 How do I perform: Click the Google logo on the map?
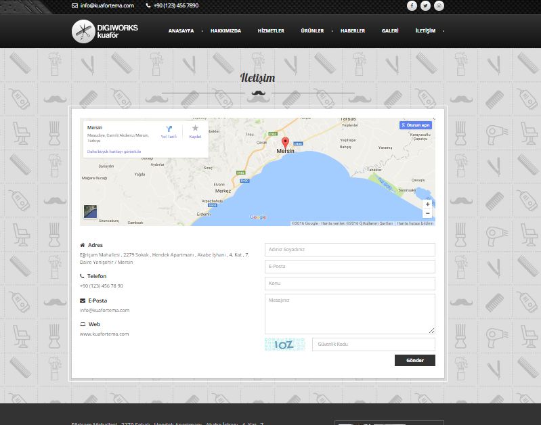(x=258, y=217)
